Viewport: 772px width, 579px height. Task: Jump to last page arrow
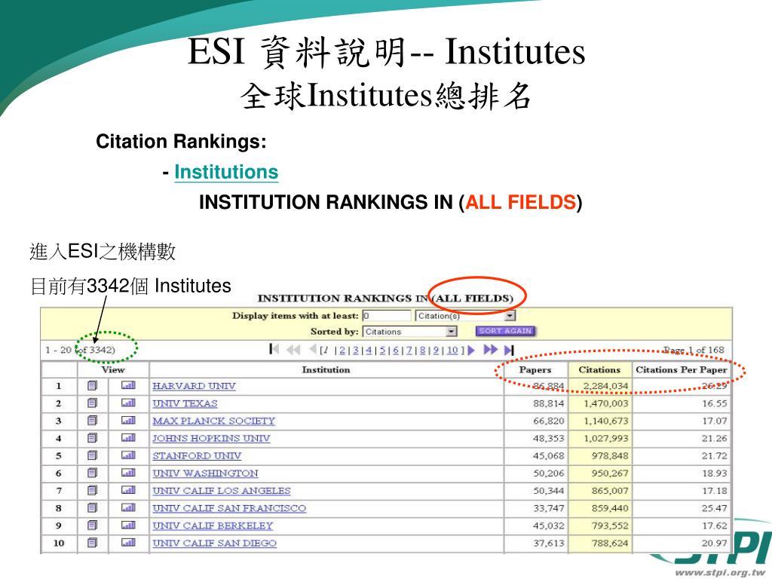click(509, 350)
